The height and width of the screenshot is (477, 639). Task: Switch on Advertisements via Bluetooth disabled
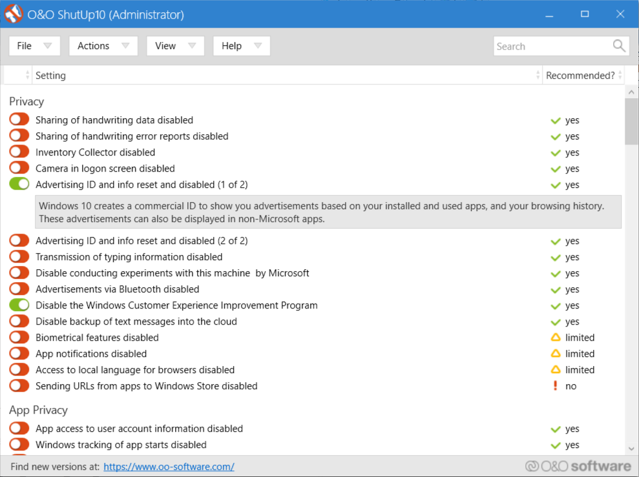[19, 289]
